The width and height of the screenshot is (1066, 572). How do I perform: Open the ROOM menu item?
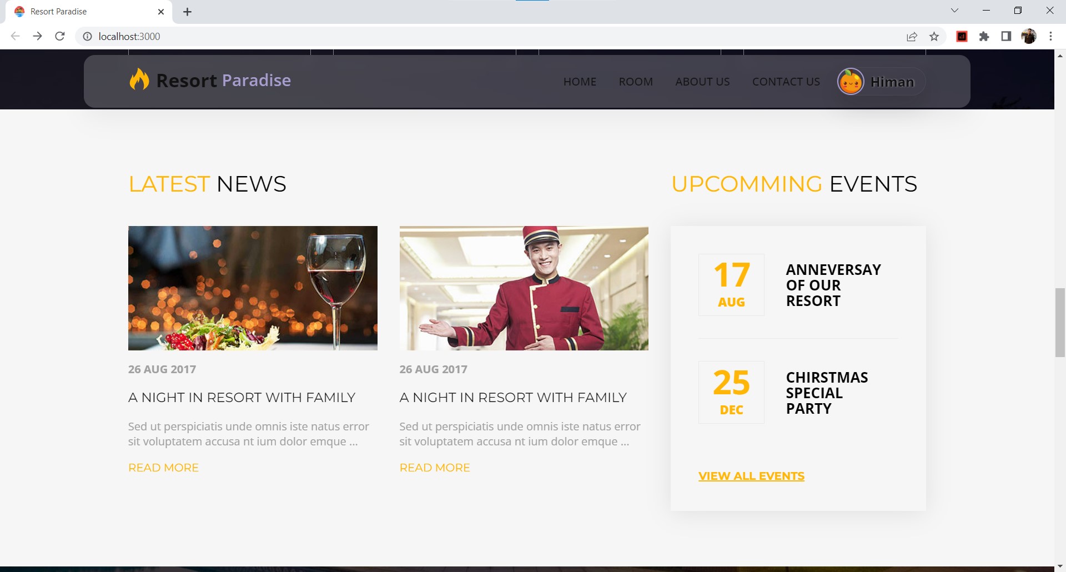click(636, 82)
